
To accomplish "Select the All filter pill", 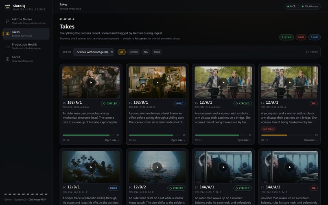I will click(122, 52).
